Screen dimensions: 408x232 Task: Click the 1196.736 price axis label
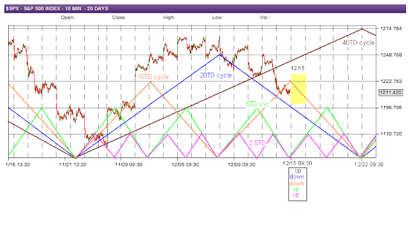click(x=391, y=108)
